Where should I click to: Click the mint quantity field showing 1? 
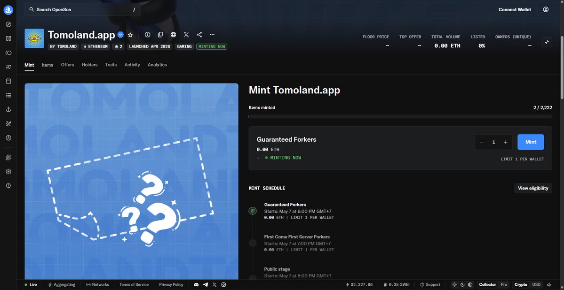[x=493, y=142]
